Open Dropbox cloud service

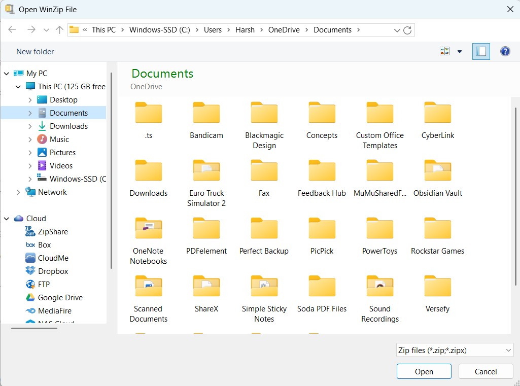[53, 271]
